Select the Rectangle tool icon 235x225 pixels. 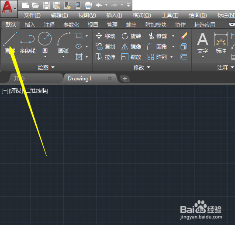pyautogui.click(x=79, y=36)
